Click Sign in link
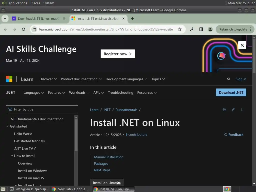256x192 pixels. coord(241,79)
